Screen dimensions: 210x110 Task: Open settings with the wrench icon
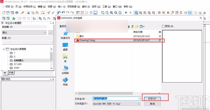point(22,13)
